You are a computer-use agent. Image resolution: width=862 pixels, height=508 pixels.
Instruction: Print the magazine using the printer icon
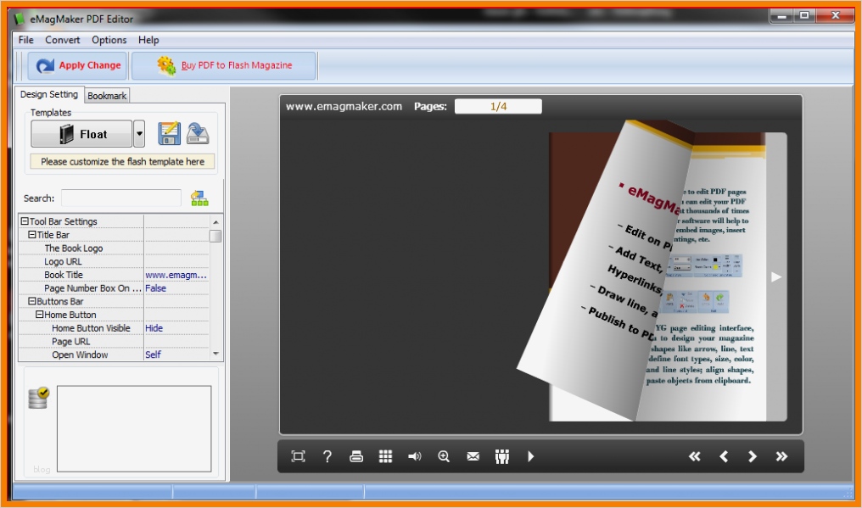(356, 456)
